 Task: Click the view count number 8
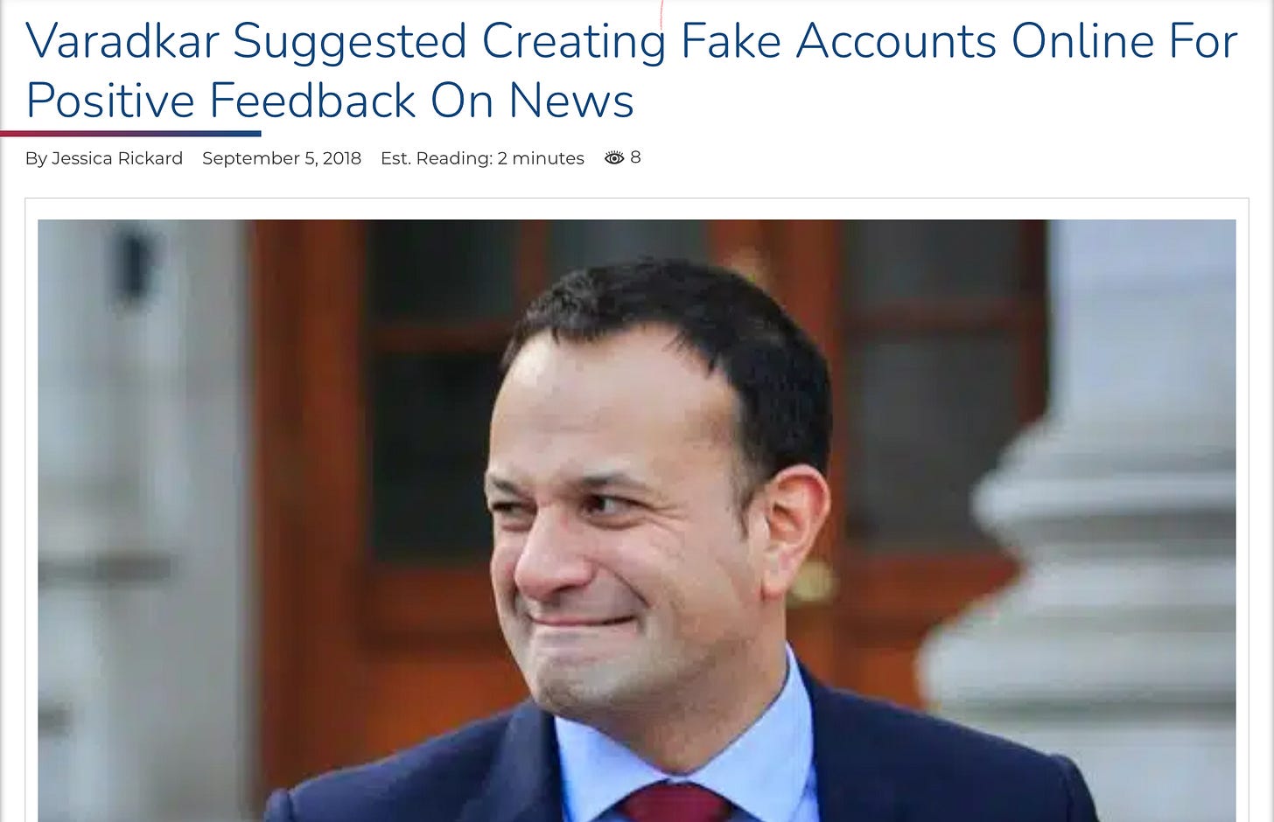[635, 157]
